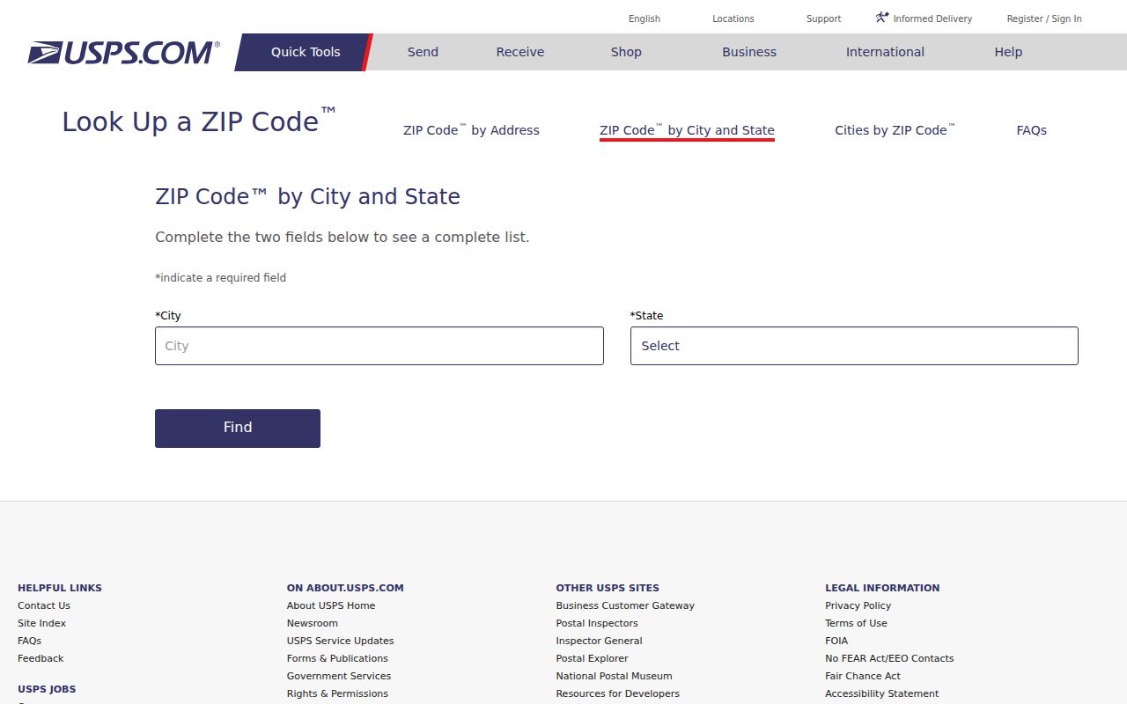1127x704 pixels.
Task: Open USPS Service Updates link
Action: click(x=341, y=641)
